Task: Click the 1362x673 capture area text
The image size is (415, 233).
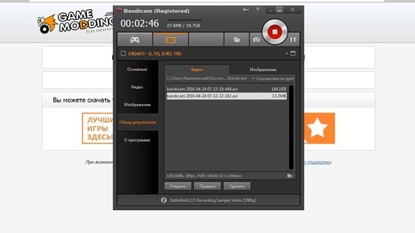Action: 154,54
